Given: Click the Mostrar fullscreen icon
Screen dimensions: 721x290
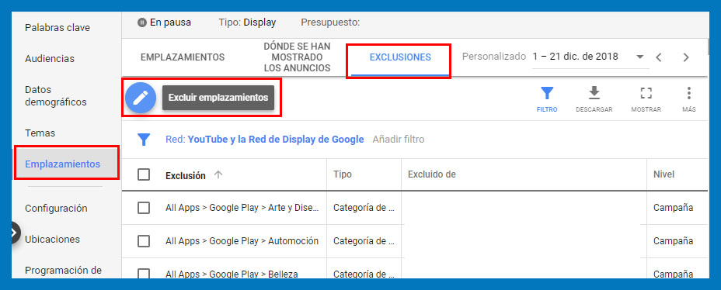Looking at the screenshot, I should click(x=646, y=94).
